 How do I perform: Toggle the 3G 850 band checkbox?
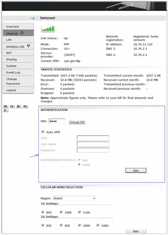(43, 212)
